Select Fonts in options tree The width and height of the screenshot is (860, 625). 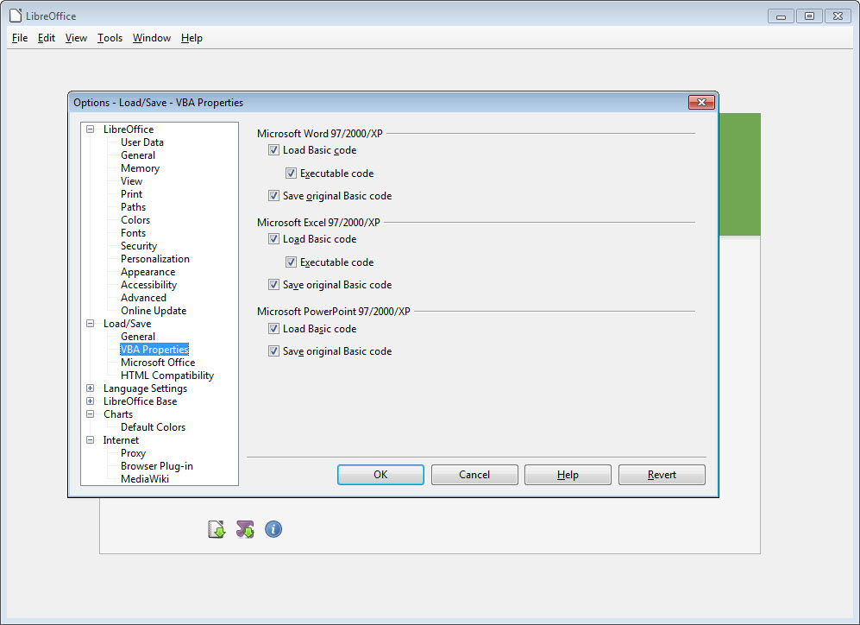(134, 233)
